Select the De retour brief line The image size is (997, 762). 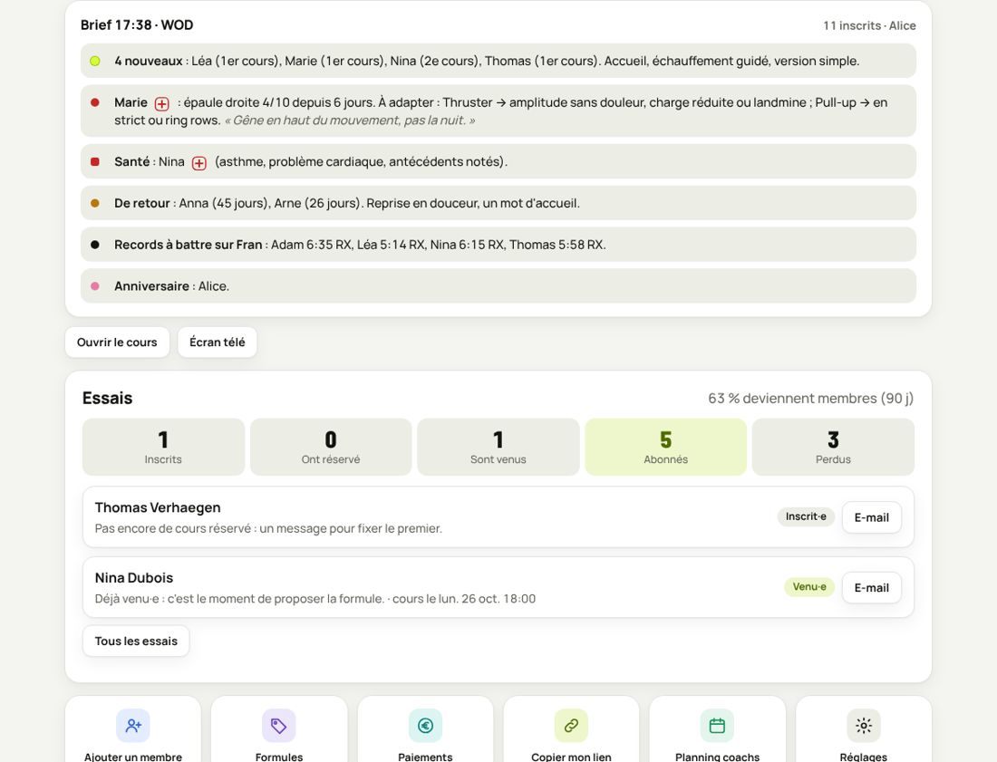pos(498,203)
